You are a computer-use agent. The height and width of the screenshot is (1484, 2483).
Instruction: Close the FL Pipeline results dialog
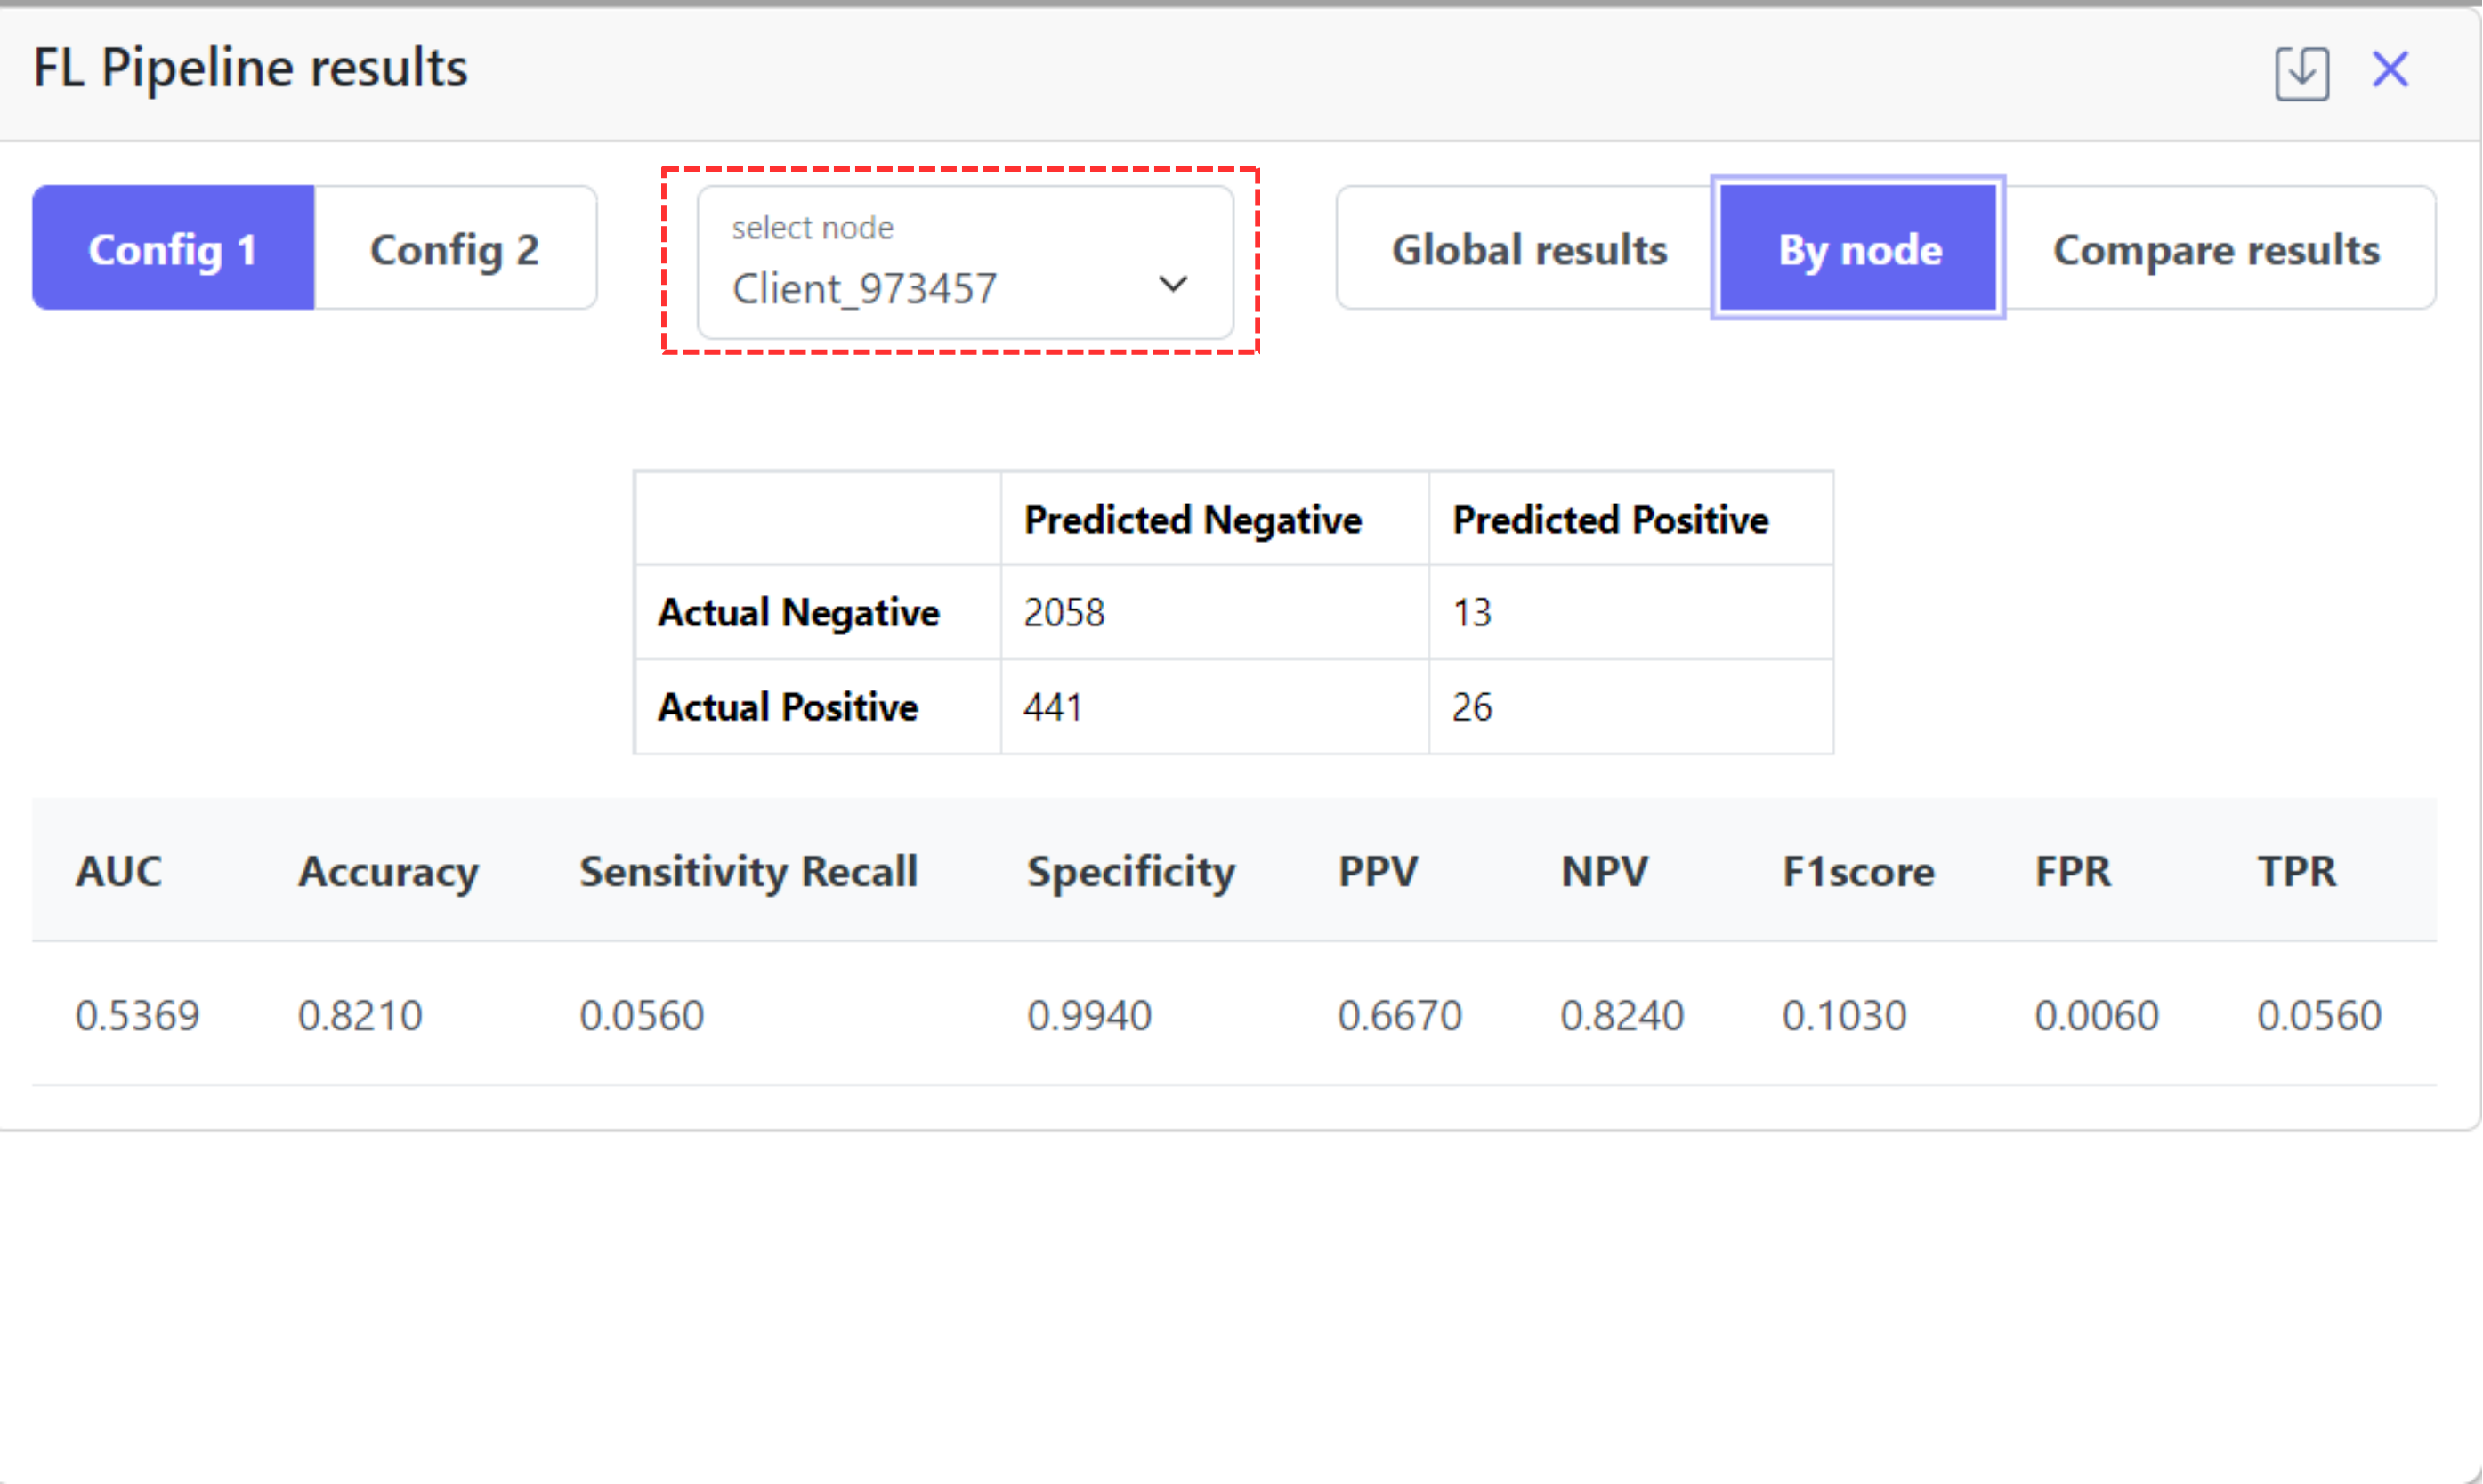2390,70
